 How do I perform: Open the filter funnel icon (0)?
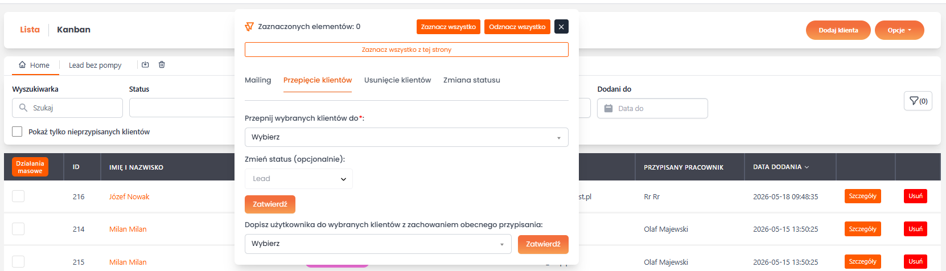pos(918,101)
